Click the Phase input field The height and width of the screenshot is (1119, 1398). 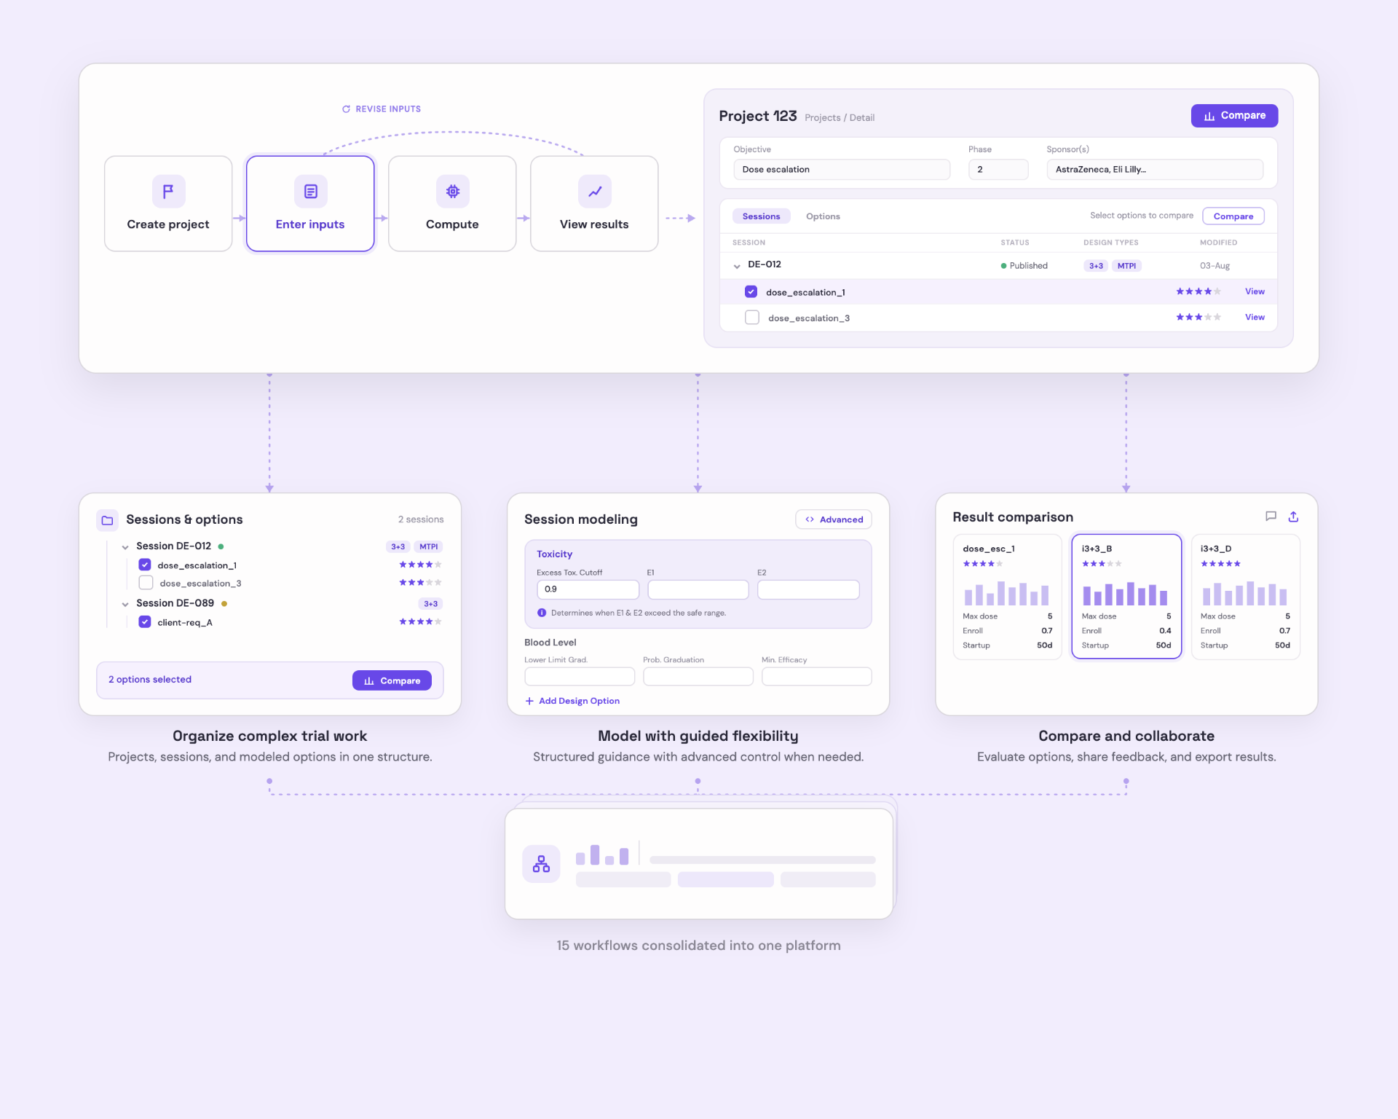pos(998,170)
